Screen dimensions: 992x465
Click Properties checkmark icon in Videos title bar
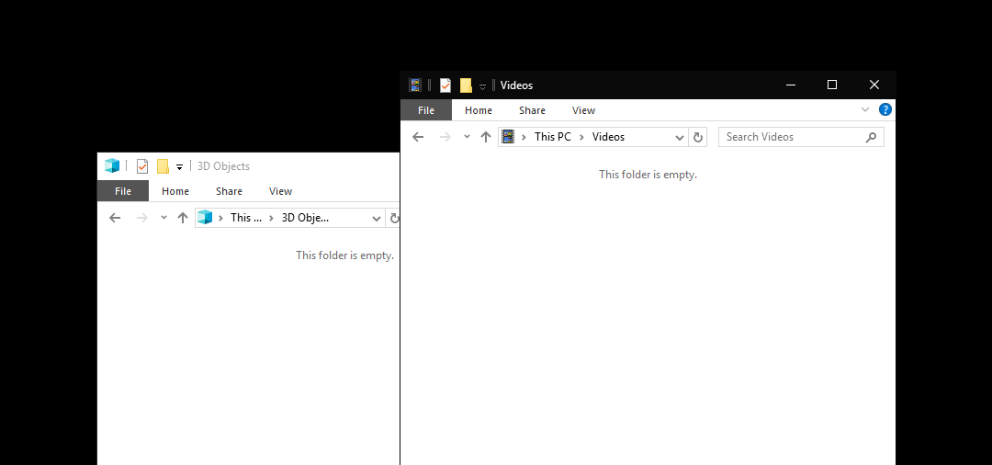point(445,85)
